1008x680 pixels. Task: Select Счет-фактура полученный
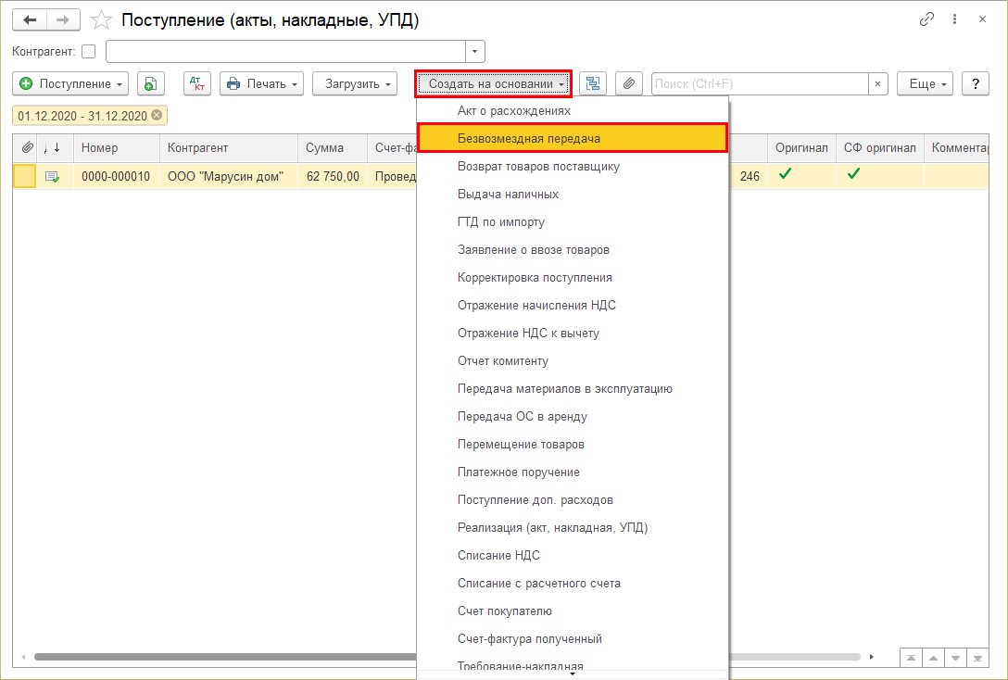pos(573,639)
